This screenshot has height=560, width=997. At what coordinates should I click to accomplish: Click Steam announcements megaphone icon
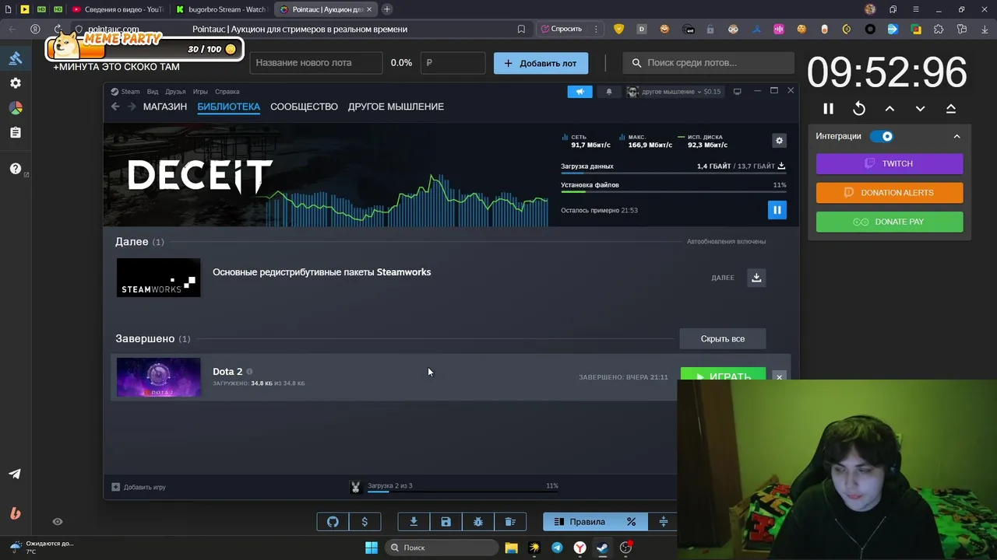(580, 92)
